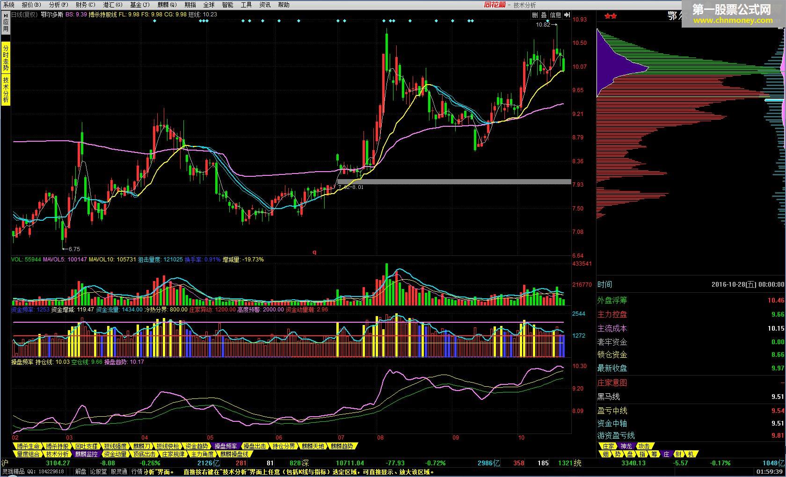Click the 删 button above chart
This screenshot has width=786, height=477.
click(x=535, y=15)
